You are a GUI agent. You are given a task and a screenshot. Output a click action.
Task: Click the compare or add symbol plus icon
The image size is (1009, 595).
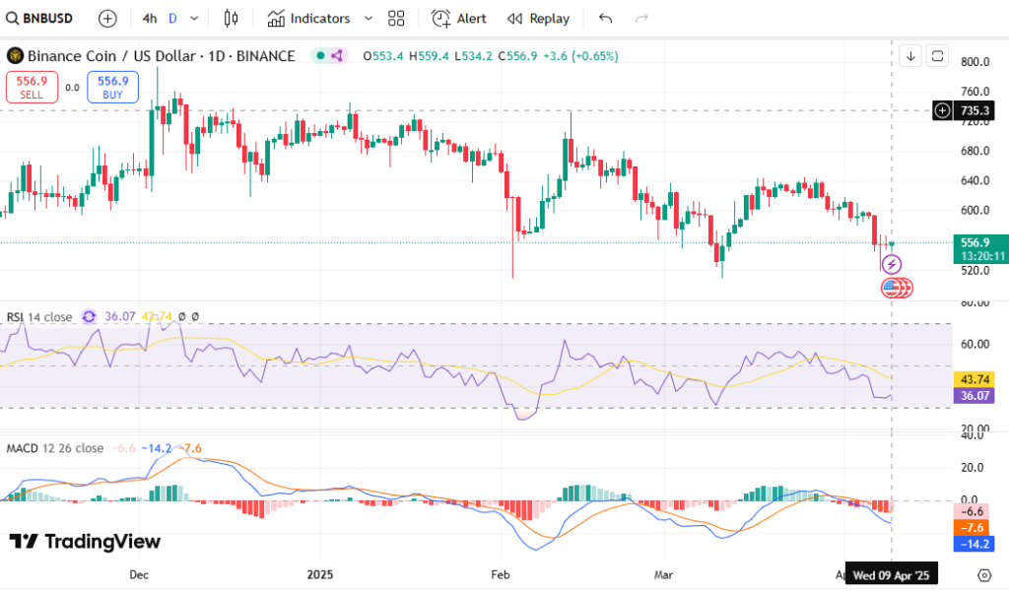107,19
